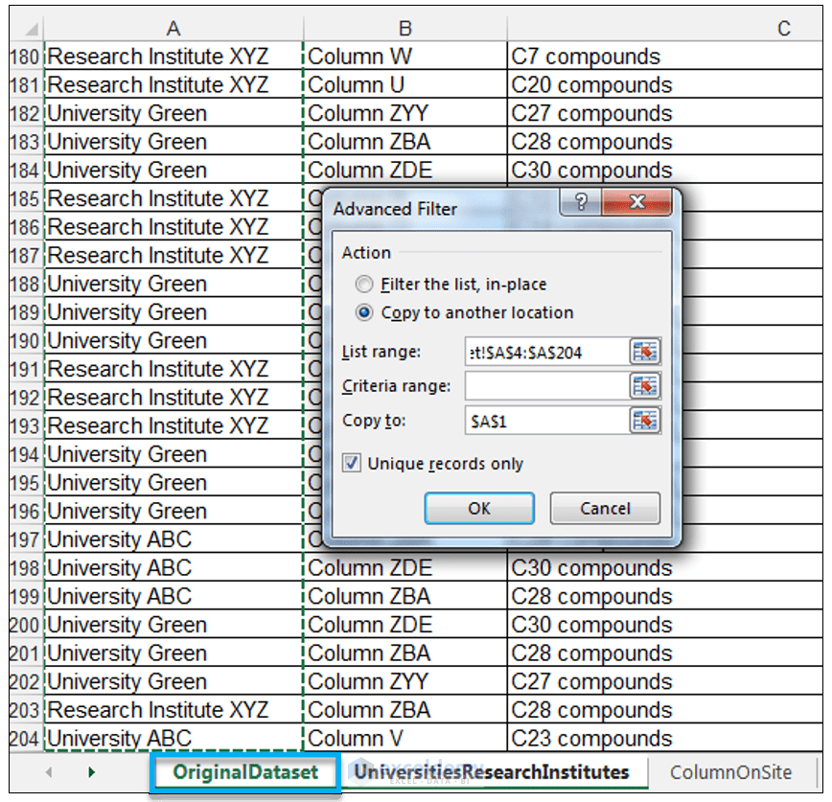Screen dimensions: 832x802
Task: Select the Copy to another location option
Action: (x=364, y=311)
